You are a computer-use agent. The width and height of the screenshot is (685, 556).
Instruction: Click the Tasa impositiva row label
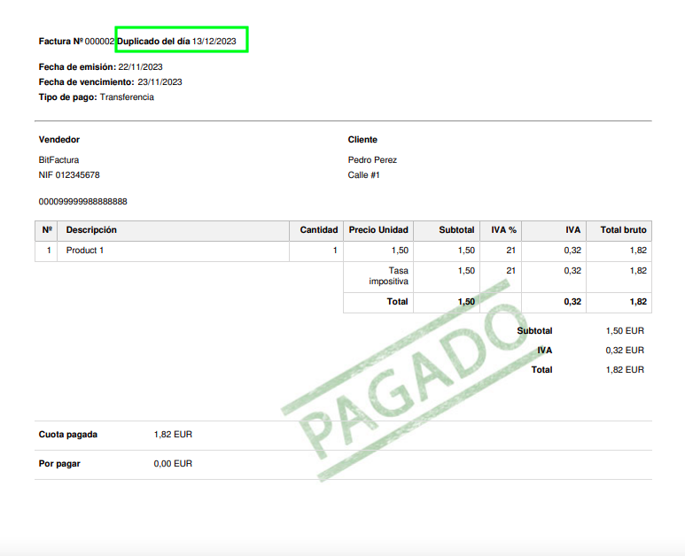(x=389, y=276)
